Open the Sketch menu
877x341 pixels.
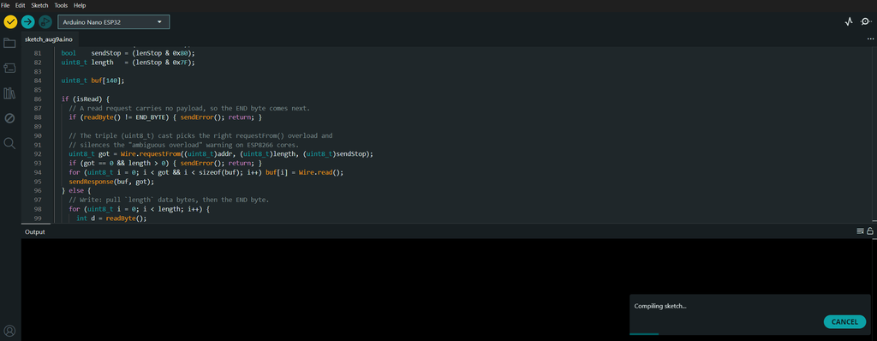pyautogui.click(x=39, y=5)
